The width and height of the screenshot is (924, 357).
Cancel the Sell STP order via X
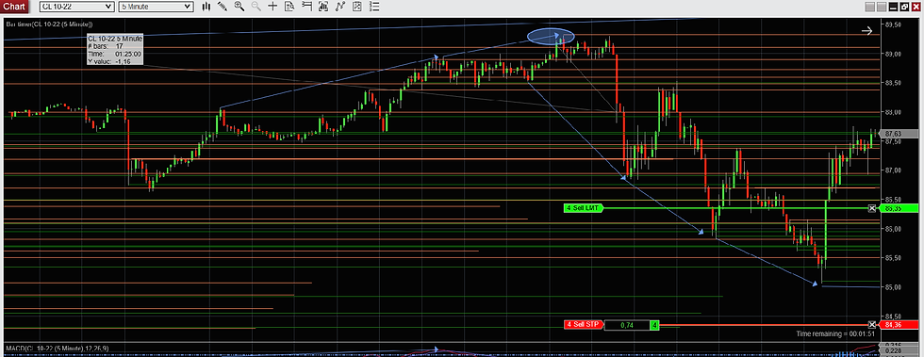point(872,325)
